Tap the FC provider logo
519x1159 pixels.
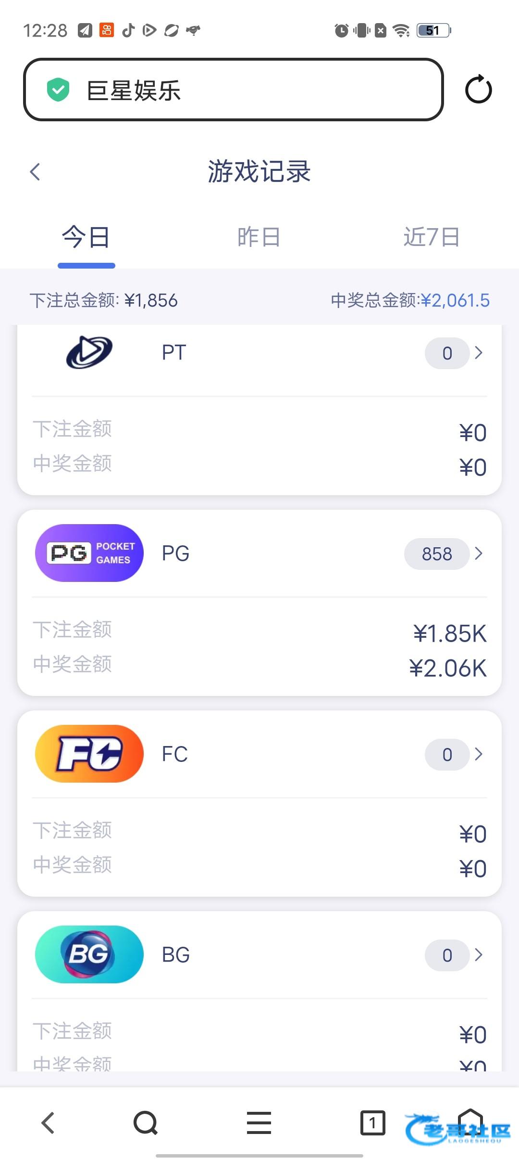pyautogui.click(x=89, y=754)
